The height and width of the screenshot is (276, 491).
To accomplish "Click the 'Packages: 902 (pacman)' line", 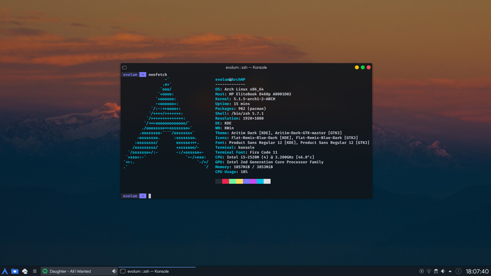I will tap(240, 109).
